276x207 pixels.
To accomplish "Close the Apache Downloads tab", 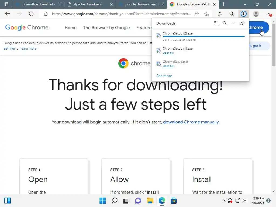I will point(111,4).
